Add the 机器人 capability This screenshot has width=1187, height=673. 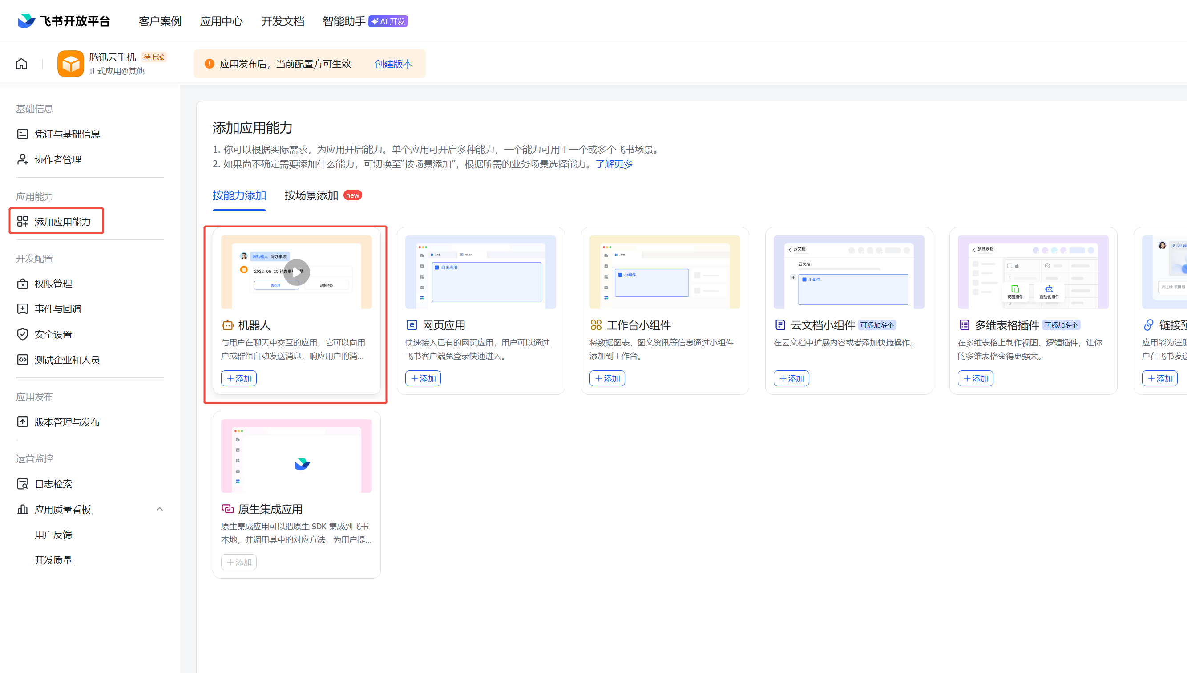pyautogui.click(x=239, y=378)
